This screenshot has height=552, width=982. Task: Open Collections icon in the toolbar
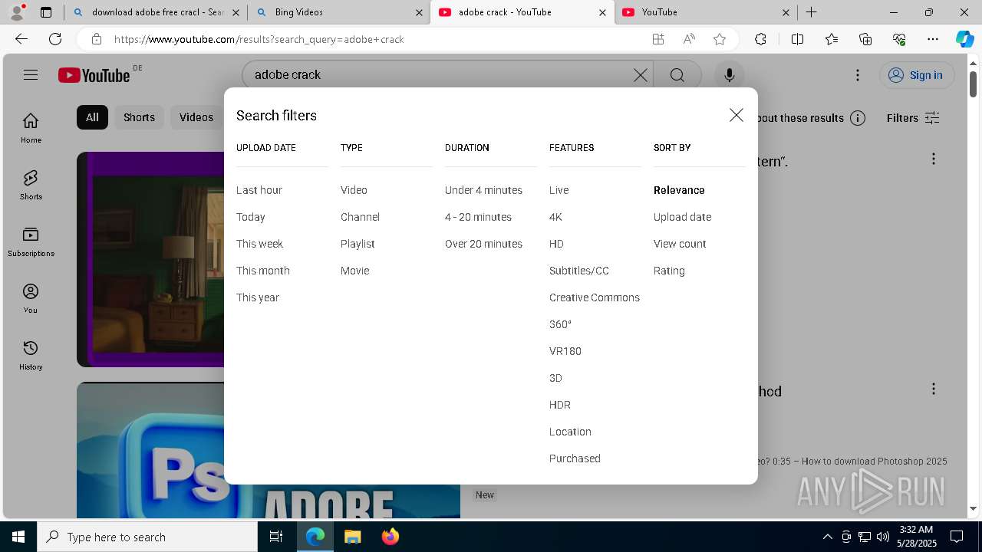(x=865, y=39)
